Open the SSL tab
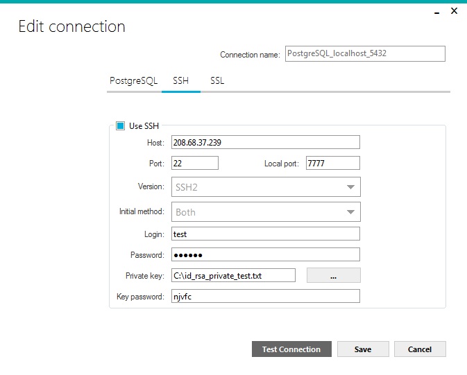Viewport: 467px width, 375px height. point(217,80)
